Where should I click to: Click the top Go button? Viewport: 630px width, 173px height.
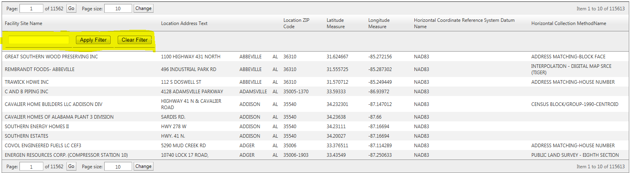(71, 8)
